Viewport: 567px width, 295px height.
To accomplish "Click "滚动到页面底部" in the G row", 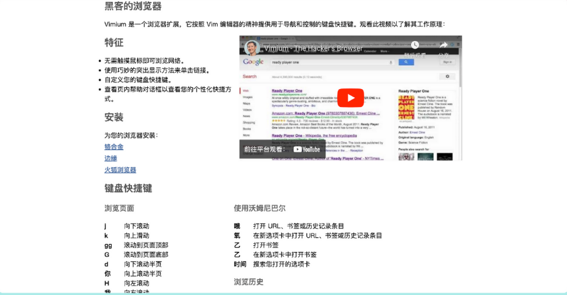I will [146, 254].
